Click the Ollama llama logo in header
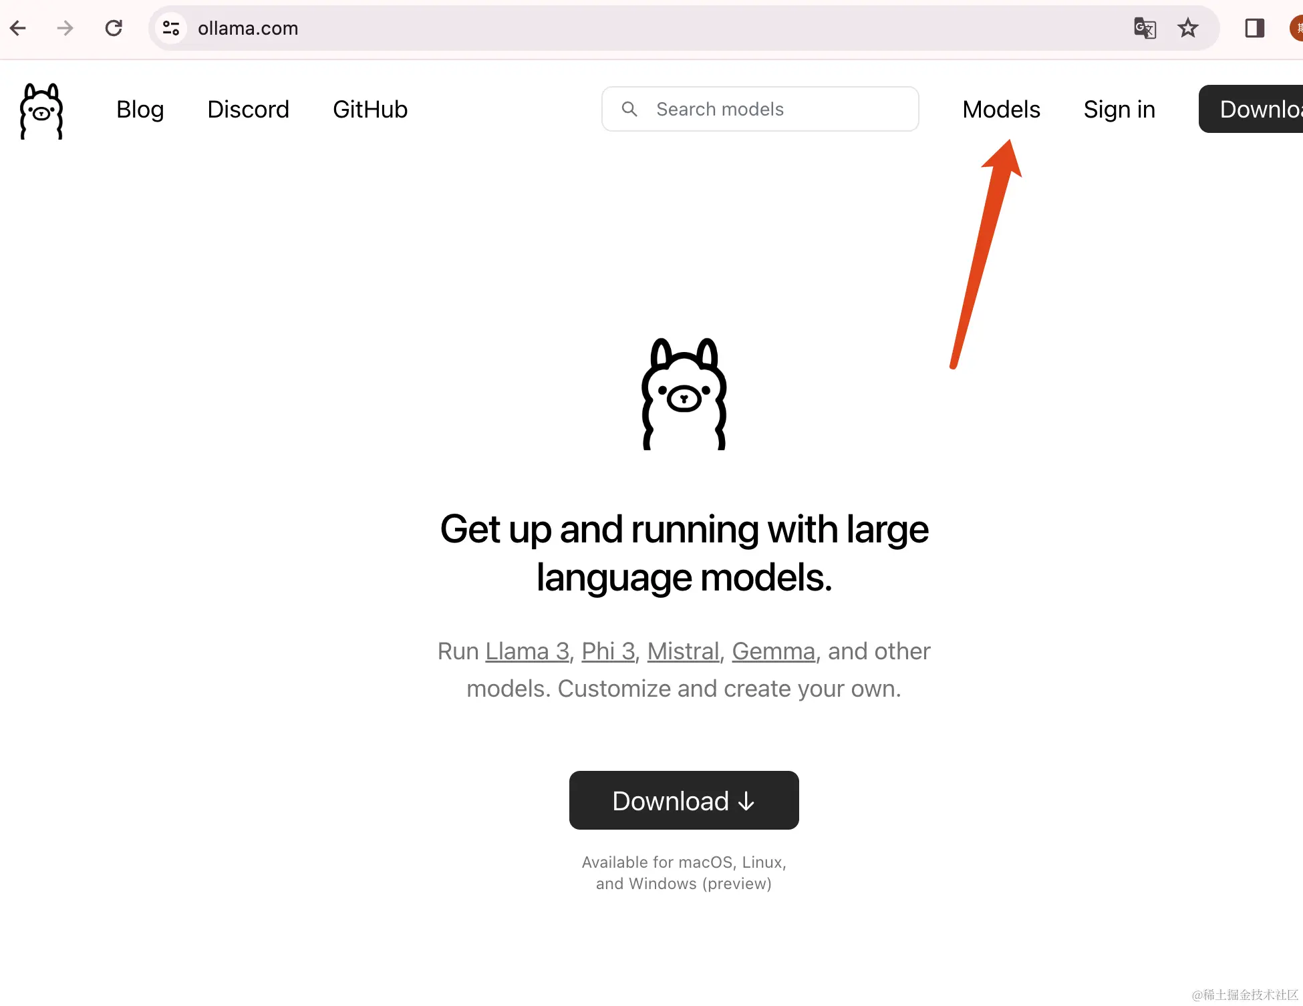Viewport: 1303px width, 1006px height. [x=41, y=111]
